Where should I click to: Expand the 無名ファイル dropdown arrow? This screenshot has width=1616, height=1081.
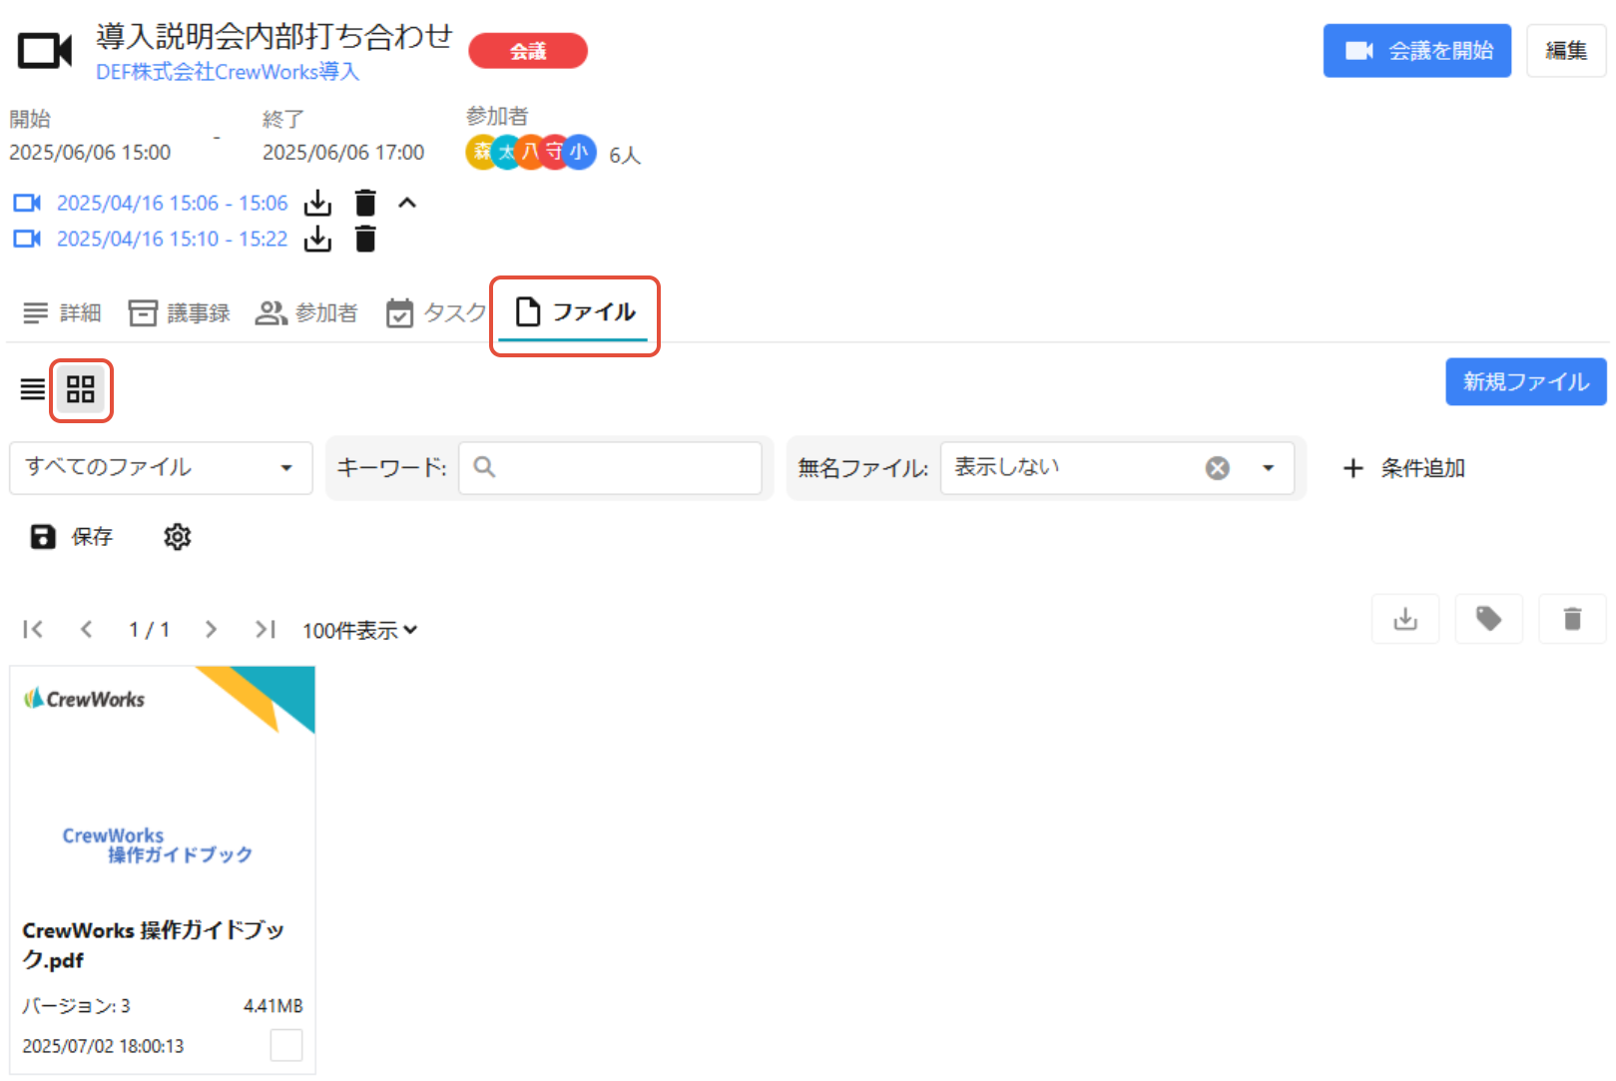[x=1268, y=468]
